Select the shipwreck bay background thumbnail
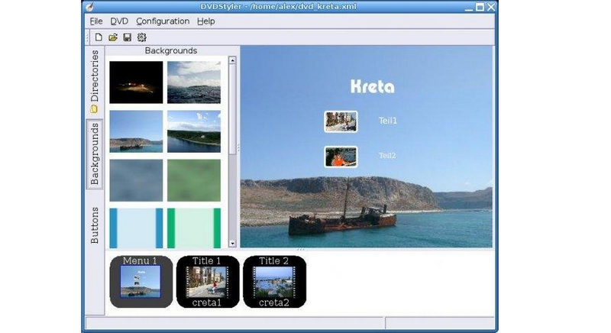Viewport: 611px width, 333px height. tap(136, 131)
